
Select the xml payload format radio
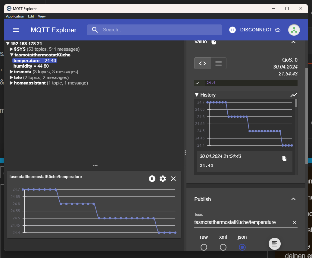pos(223,247)
